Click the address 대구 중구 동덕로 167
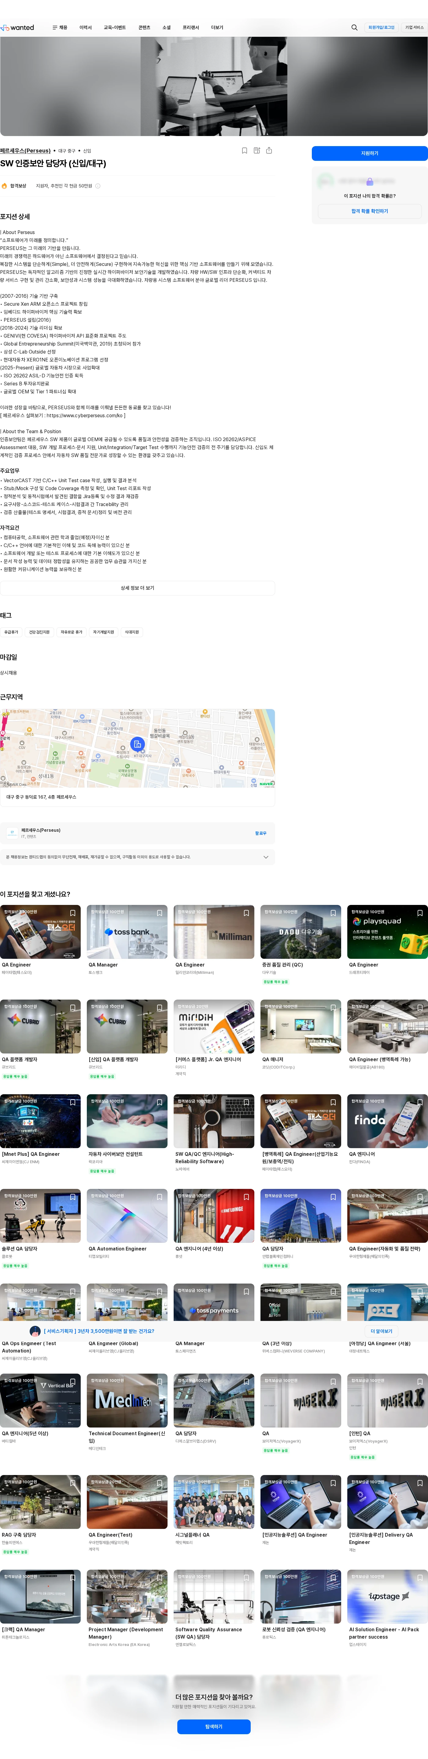 pyautogui.click(x=41, y=797)
